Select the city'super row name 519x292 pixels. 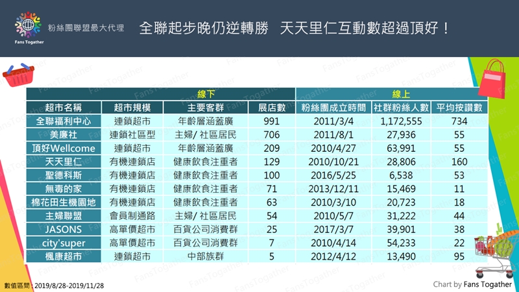[x=64, y=243]
